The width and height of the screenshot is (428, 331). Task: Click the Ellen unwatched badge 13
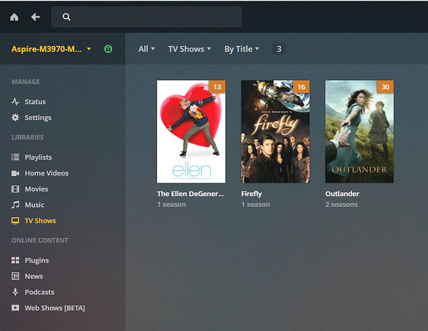(217, 87)
